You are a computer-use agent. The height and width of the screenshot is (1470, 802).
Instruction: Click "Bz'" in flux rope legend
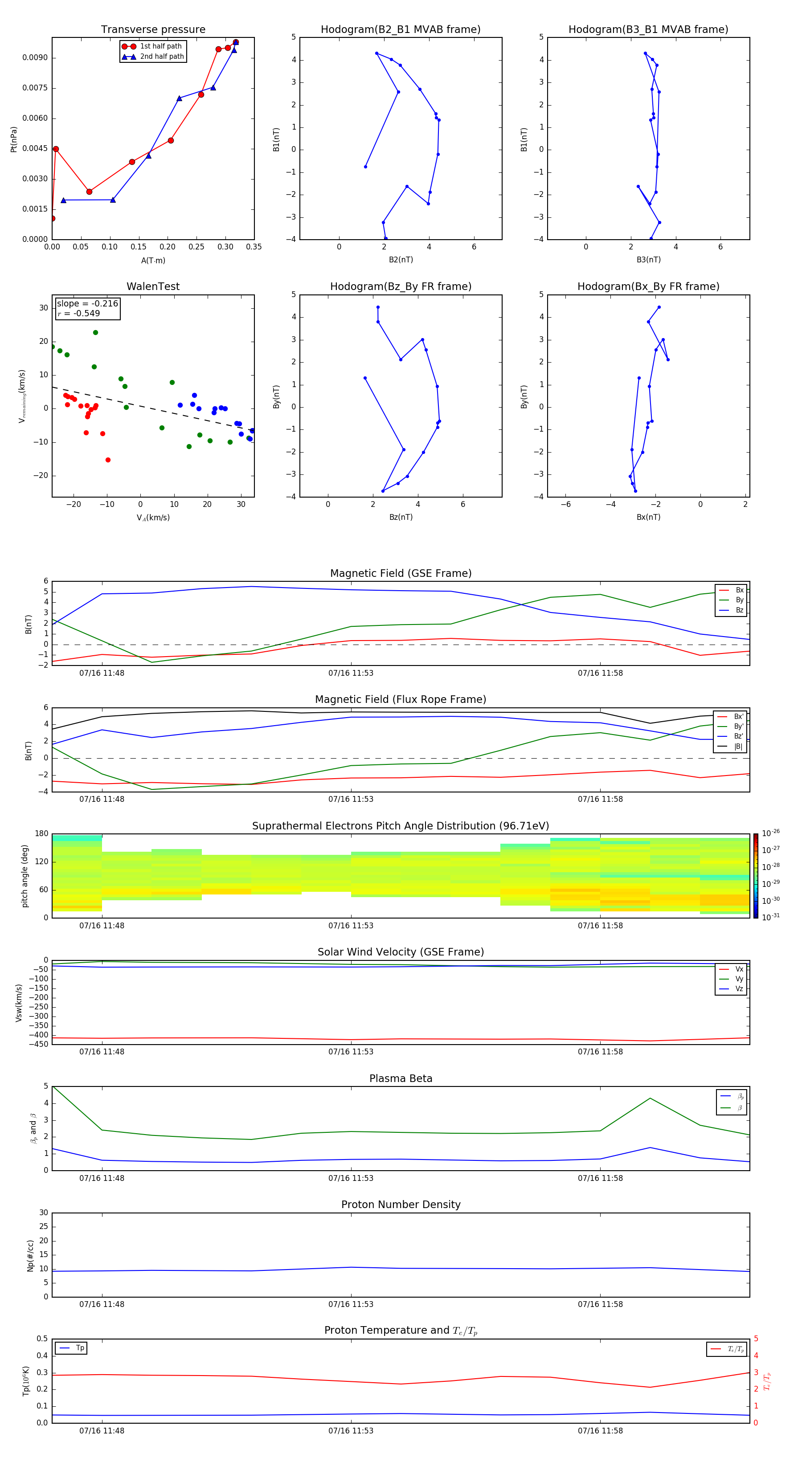[739, 736]
